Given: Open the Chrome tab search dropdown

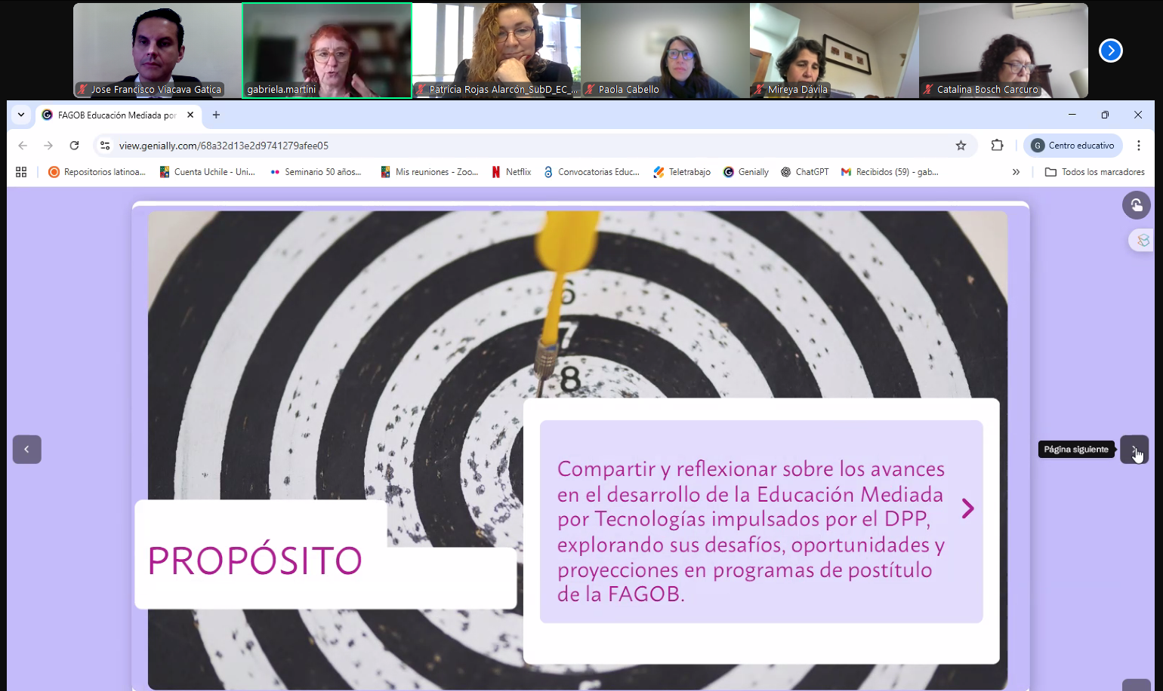Looking at the screenshot, I should click(21, 115).
